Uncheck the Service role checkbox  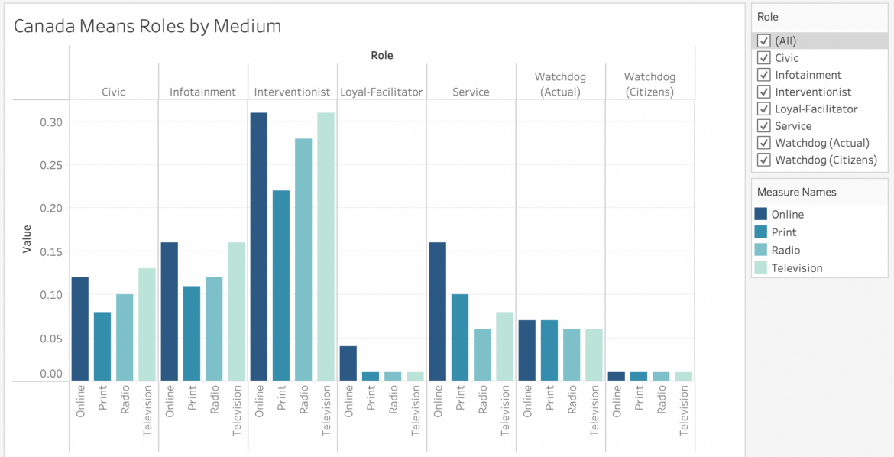[x=763, y=125]
